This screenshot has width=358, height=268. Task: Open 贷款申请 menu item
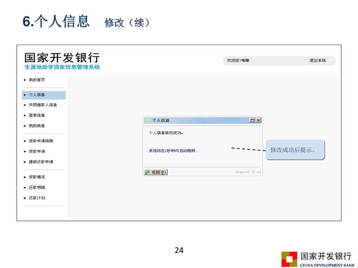[37, 151]
